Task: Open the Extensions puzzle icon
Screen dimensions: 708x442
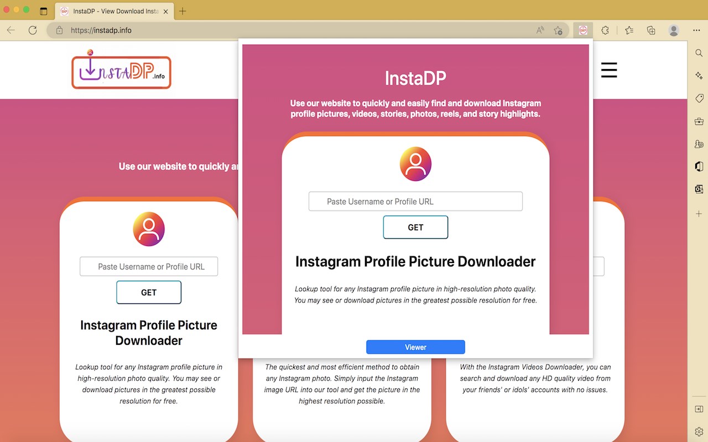Action: pyautogui.click(x=605, y=30)
